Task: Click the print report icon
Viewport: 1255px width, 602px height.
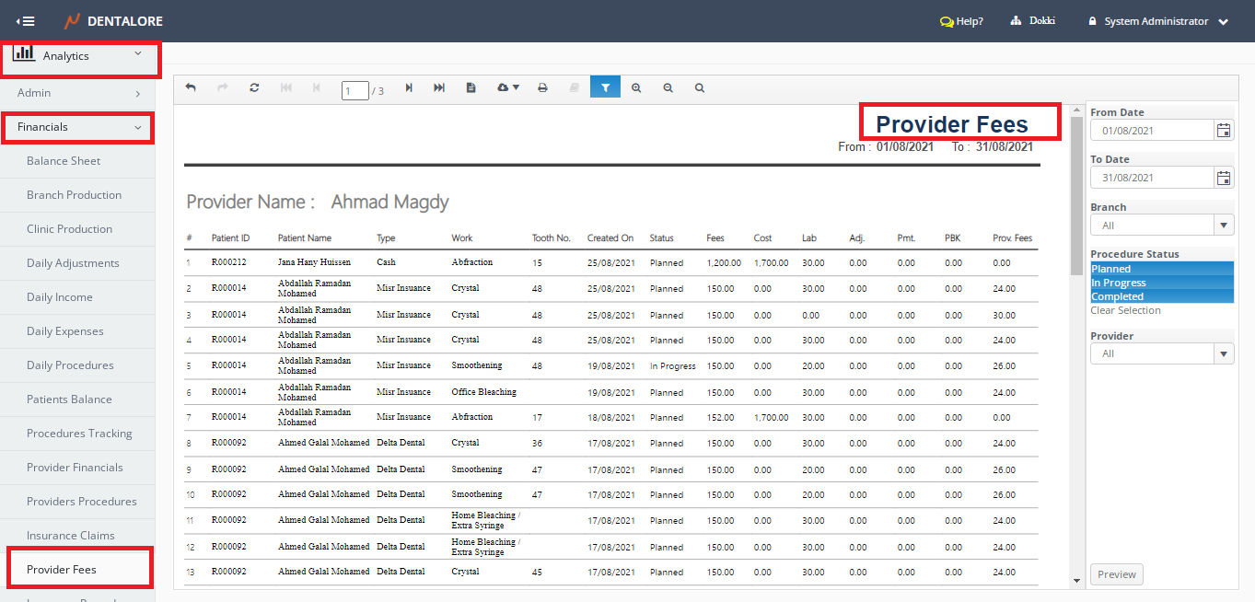Action: pos(543,88)
